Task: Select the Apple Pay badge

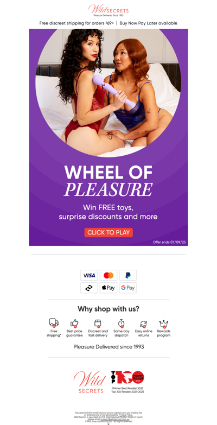Action: [x=108, y=288]
